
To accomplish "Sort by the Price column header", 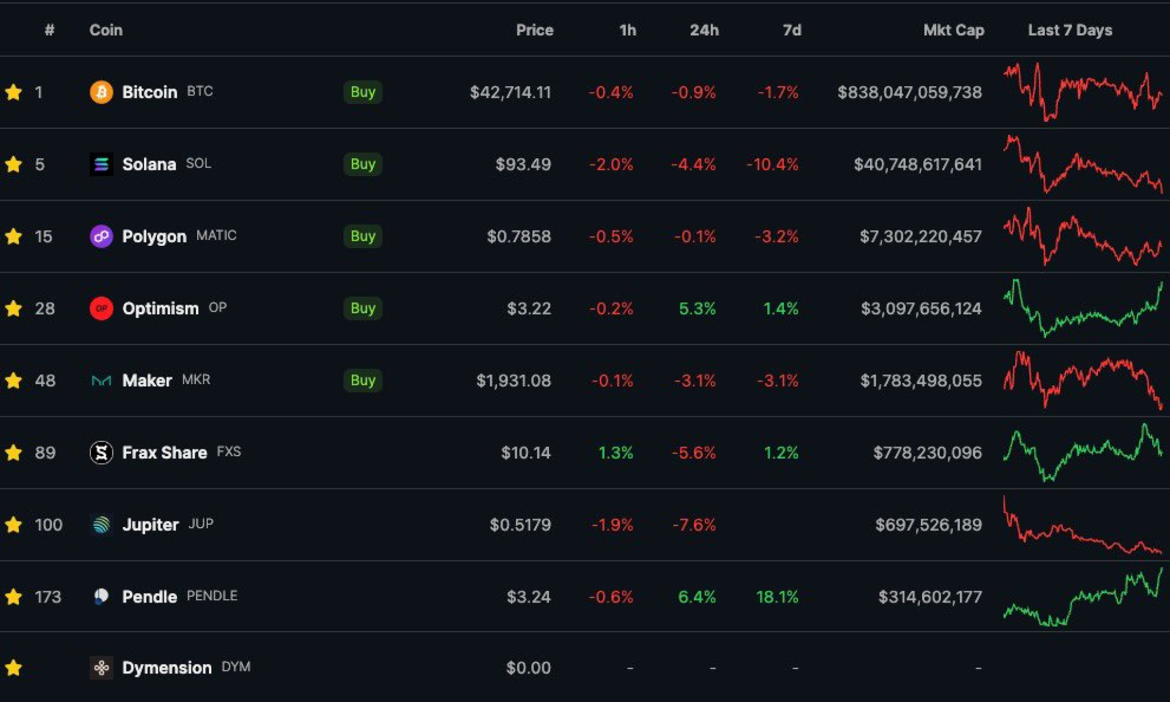I will pyautogui.click(x=535, y=30).
